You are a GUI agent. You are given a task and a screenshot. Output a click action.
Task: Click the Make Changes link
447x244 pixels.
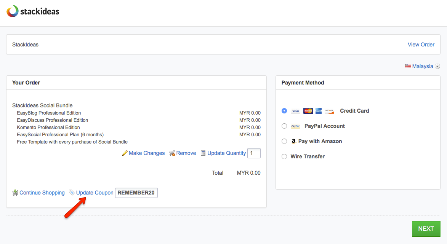tap(147, 153)
